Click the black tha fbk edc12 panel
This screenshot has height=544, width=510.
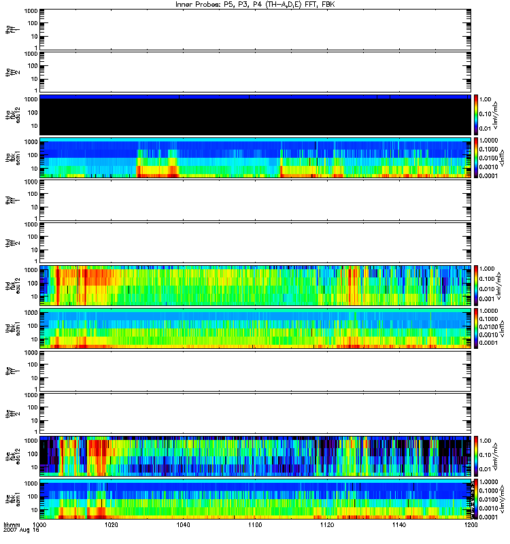tap(256, 115)
